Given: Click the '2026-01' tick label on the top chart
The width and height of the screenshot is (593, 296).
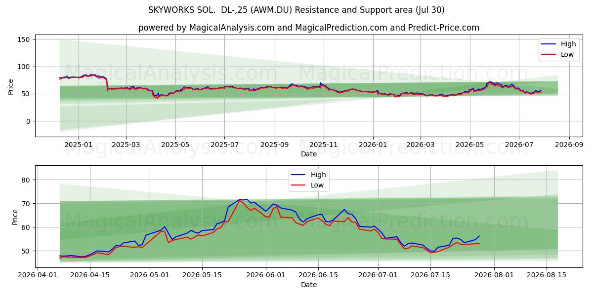Looking at the screenshot, I should 373,145.
